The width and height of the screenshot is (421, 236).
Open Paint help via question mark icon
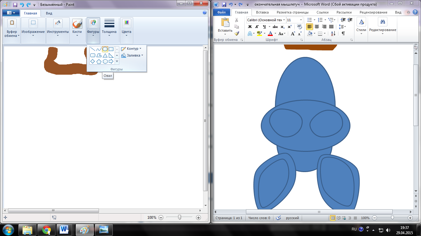(205, 13)
